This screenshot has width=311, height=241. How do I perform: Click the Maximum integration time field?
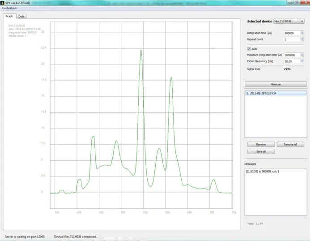(x=292, y=55)
